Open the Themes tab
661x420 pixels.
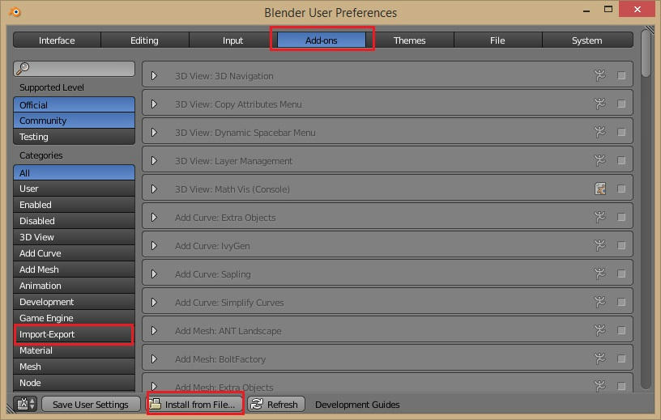click(x=409, y=40)
